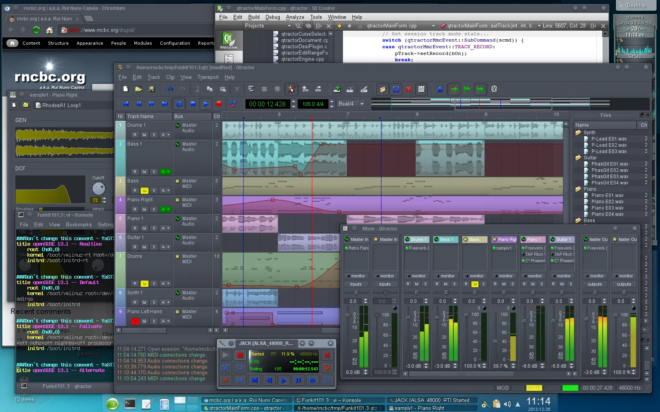This screenshot has width=660, height=412.
Task: Increase the tempo value with stepper arrow
Action: coord(332,102)
